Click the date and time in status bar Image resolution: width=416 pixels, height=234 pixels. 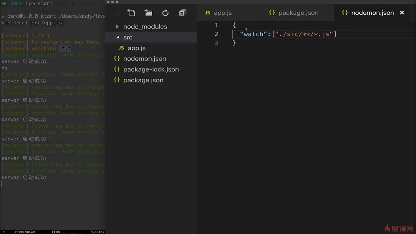tap(26, 232)
